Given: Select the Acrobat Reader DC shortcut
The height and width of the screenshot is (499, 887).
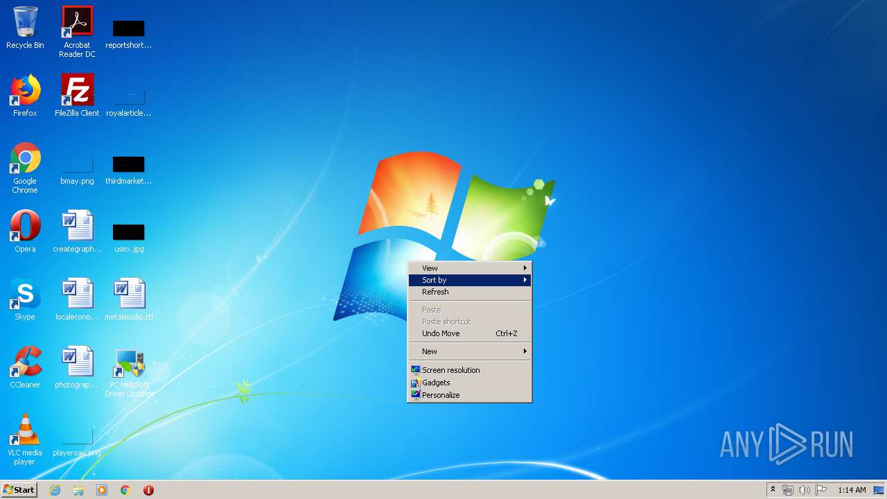Looking at the screenshot, I should (x=77, y=31).
